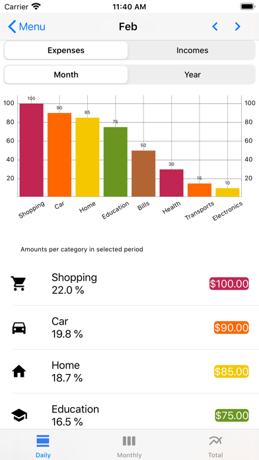The width and height of the screenshot is (259, 460).
Task: Tap the $90.00 Car amount badge
Action: point(231,328)
